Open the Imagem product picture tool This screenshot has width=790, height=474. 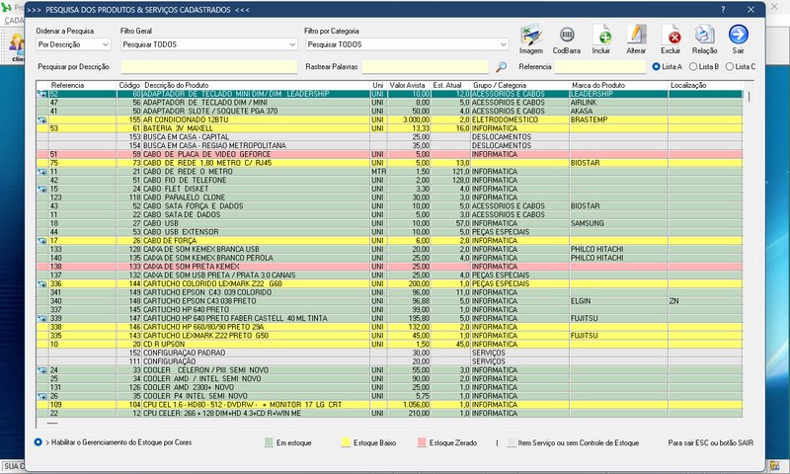point(530,39)
